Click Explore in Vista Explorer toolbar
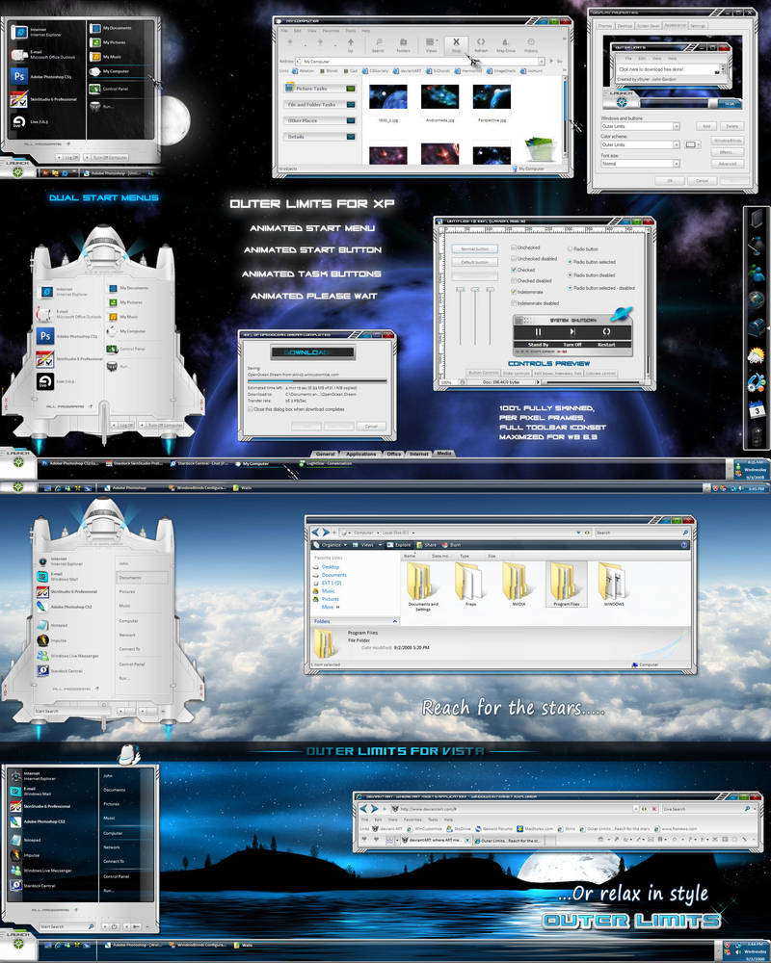 pyautogui.click(x=399, y=545)
